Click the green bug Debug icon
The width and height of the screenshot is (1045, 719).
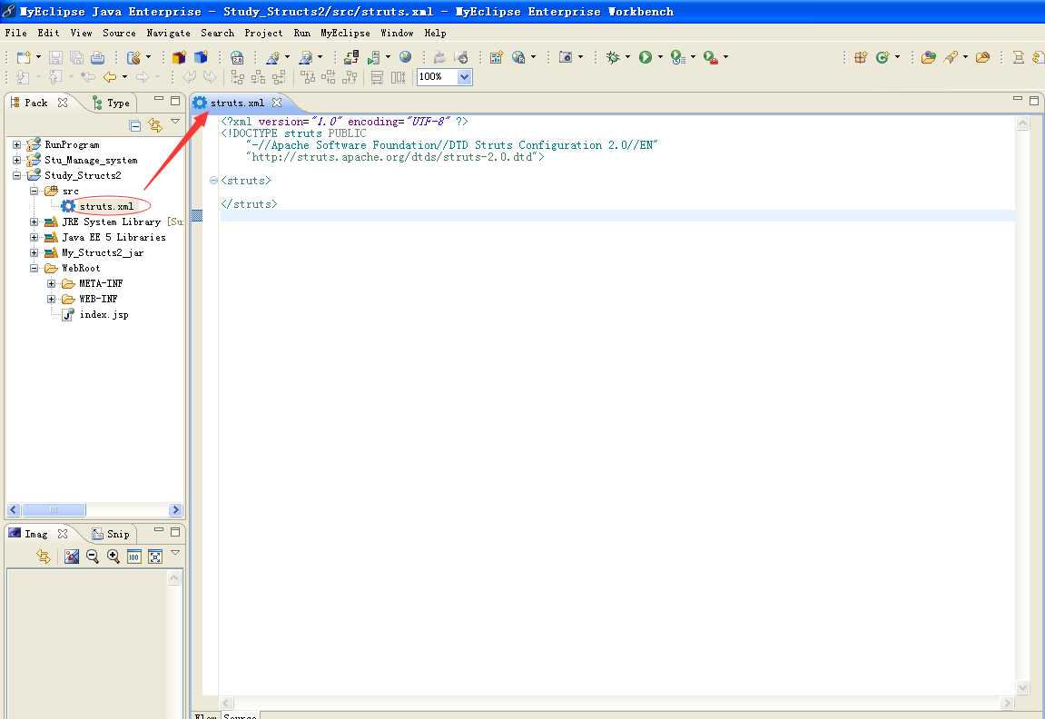pyautogui.click(x=613, y=57)
